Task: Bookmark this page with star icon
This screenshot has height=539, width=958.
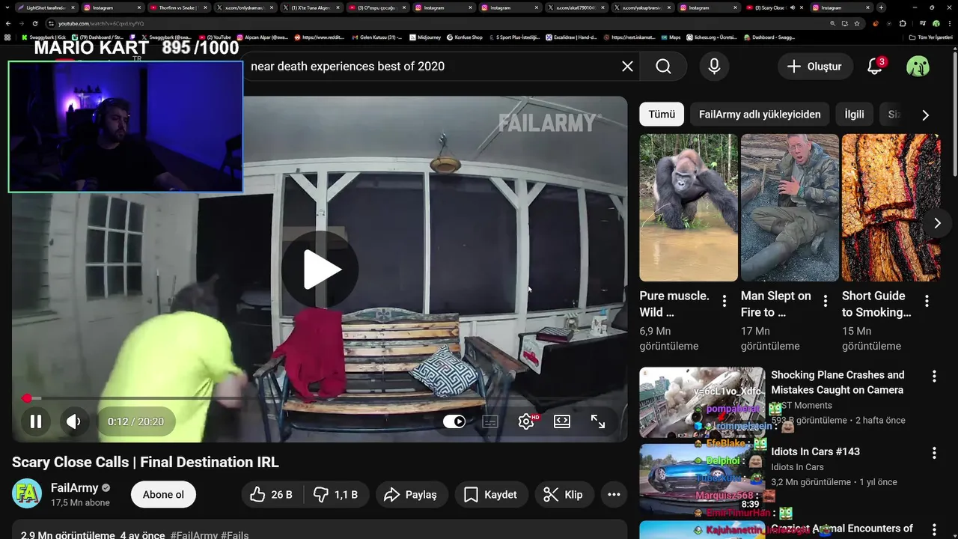Action: pyautogui.click(x=856, y=23)
